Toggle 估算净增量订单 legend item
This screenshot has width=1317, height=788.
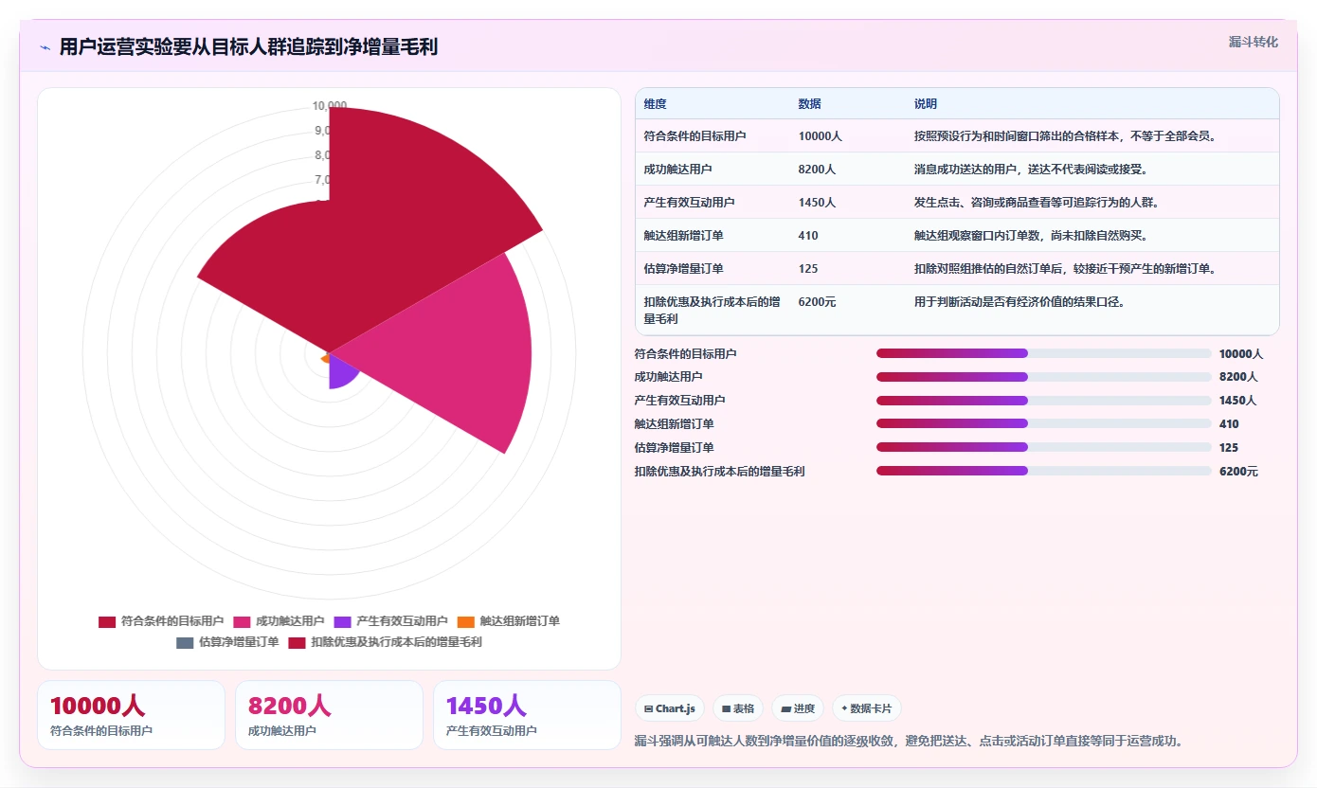click(227, 642)
